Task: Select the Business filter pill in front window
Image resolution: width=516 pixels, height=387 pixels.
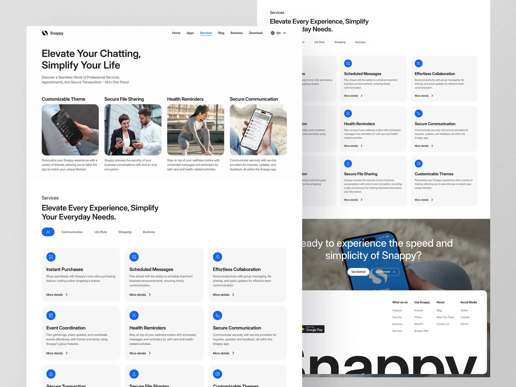Action: (x=149, y=232)
